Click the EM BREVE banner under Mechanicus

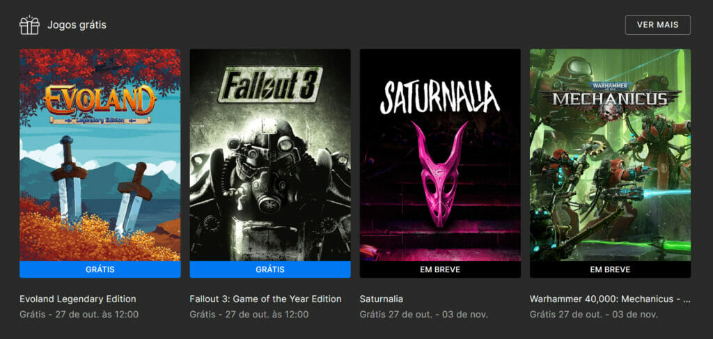tap(610, 269)
